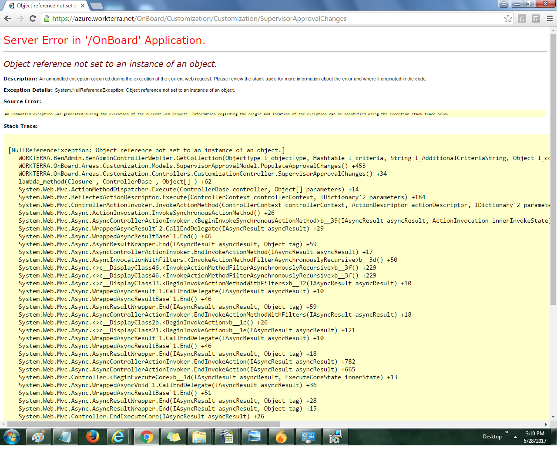Launch Internet Explorer from the taskbar
Viewport: 557px width, 451px height.
(x=118, y=437)
